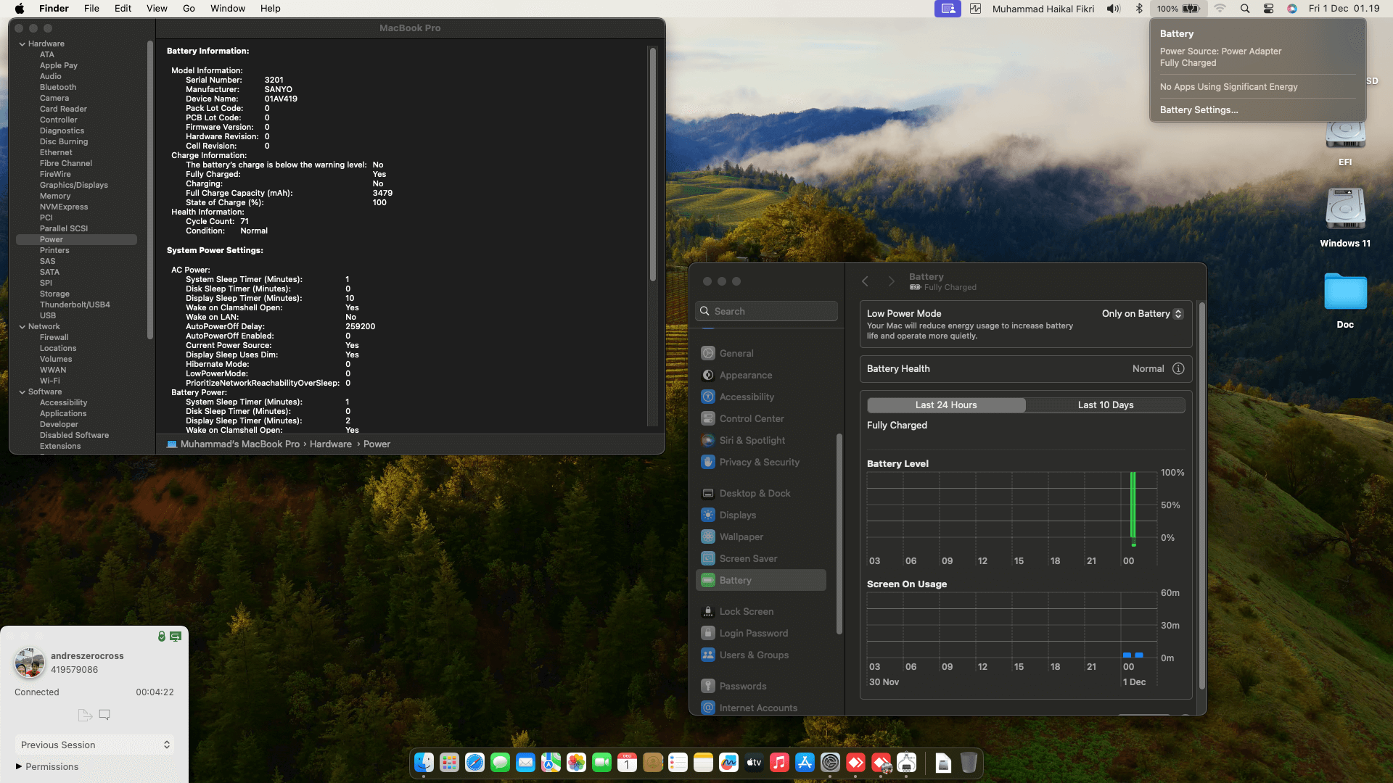Screen dimensions: 1393x783
Task: Click the Spotlight search menu bar icon
Action: pos(1245,9)
